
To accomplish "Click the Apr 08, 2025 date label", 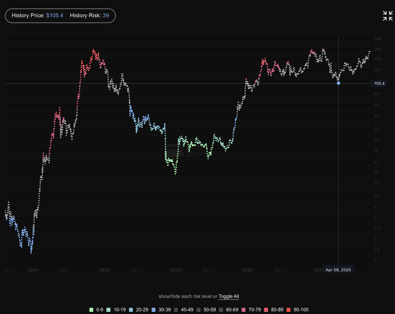I will click(x=338, y=270).
